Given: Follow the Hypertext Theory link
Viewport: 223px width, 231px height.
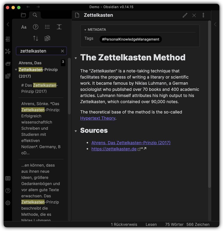Looking at the screenshot, I should point(98,118).
